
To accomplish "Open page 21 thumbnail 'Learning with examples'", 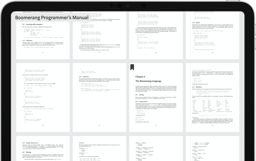I will pos(43,35).
